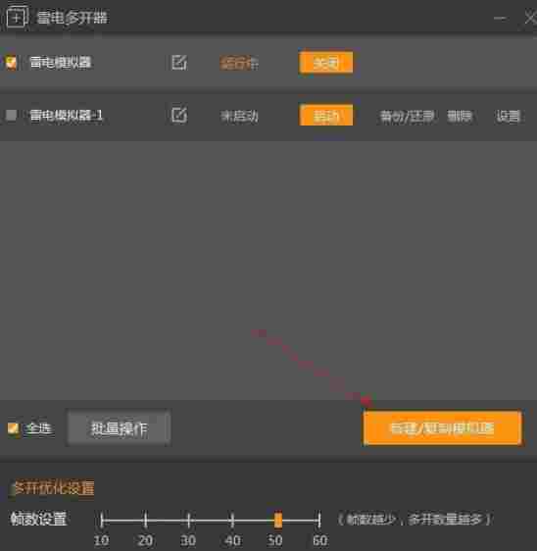Toggle the checkbox for 雷电模拟器
The height and width of the screenshot is (551, 537).
[x=11, y=63]
